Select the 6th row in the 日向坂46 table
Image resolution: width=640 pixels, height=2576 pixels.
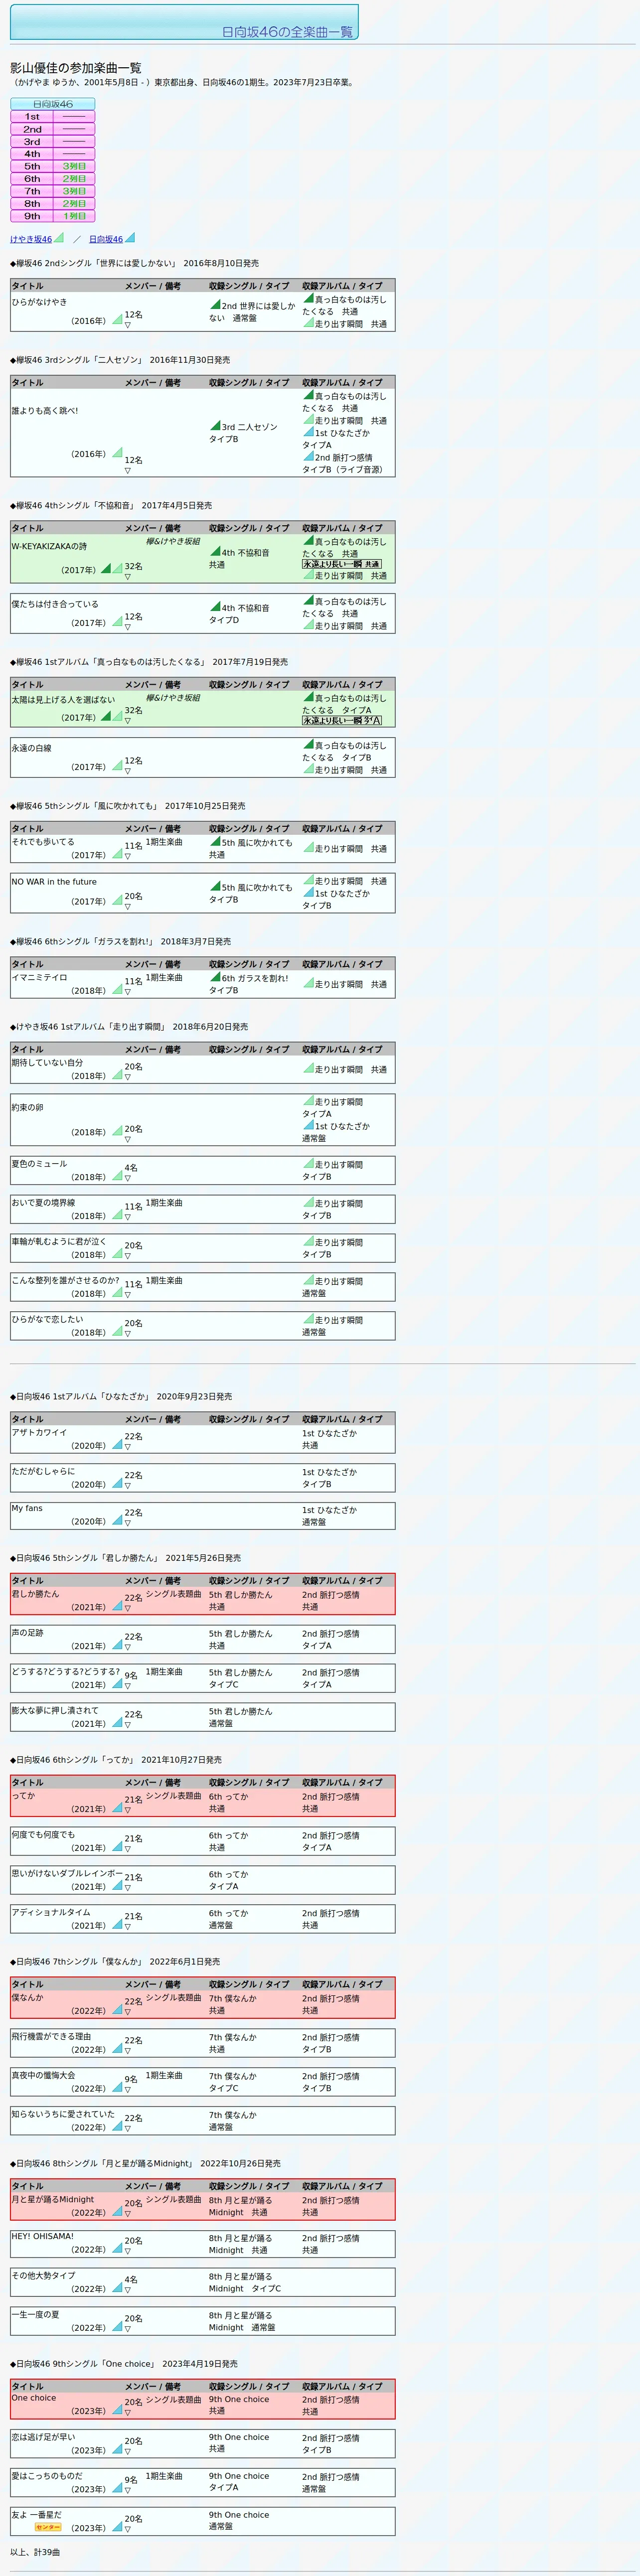pos(53,179)
